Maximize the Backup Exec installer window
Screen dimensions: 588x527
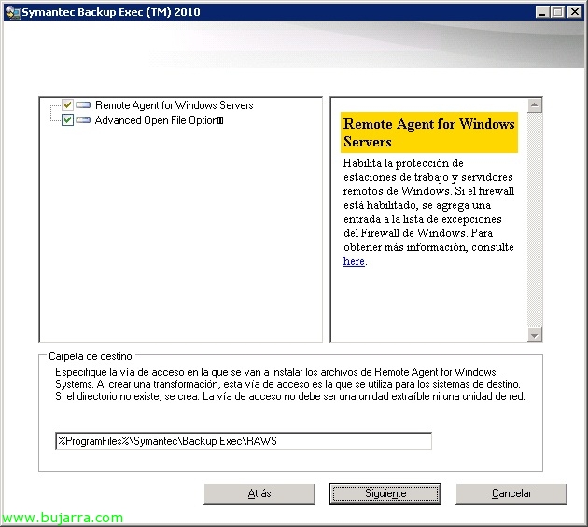pyautogui.click(x=557, y=12)
